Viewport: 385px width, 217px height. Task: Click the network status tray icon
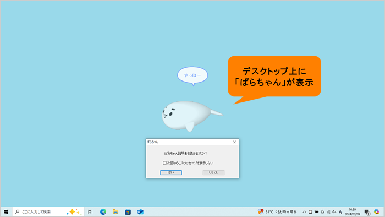328,211
